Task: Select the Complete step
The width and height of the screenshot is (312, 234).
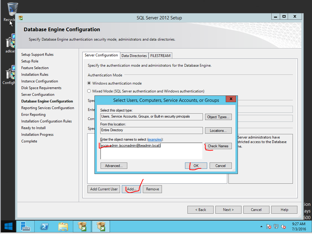Action: [x=29, y=141]
